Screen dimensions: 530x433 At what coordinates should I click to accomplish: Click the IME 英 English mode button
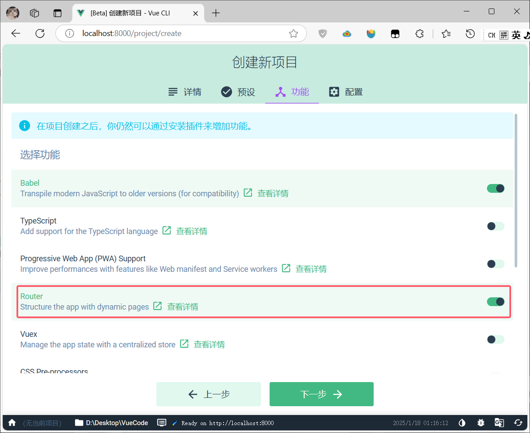tap(516, 35)
